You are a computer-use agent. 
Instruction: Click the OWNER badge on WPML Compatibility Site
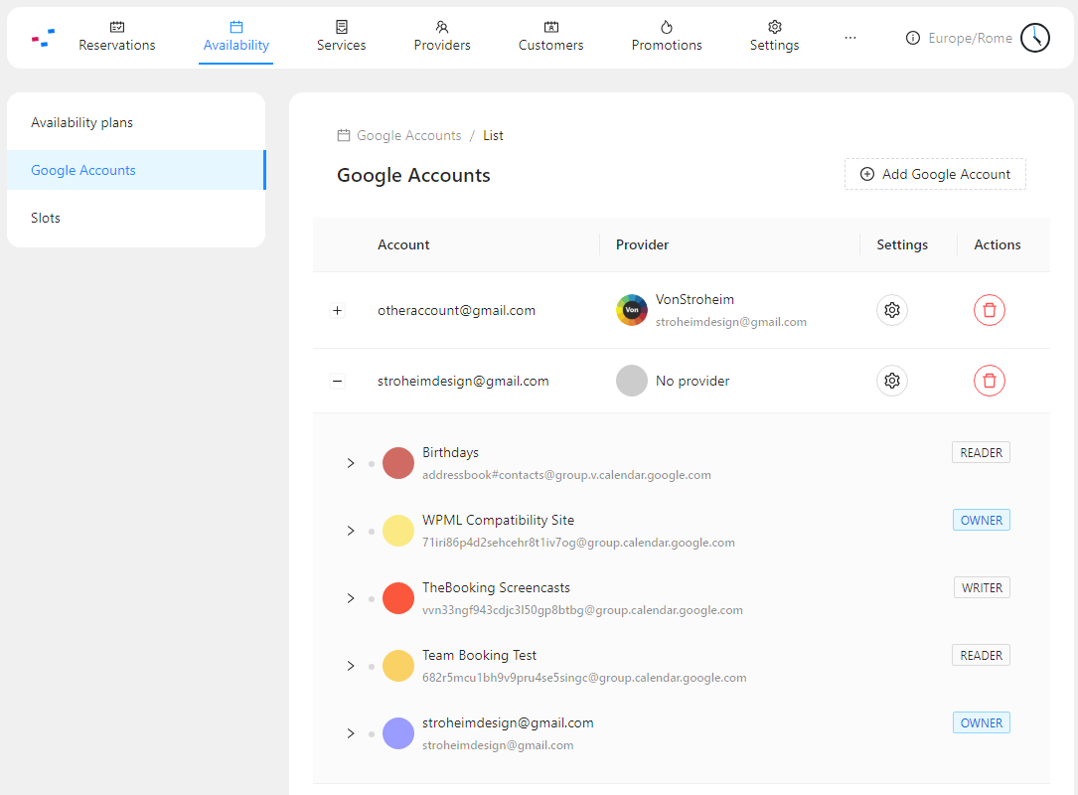pyautogui.click(x=981, y=519)
